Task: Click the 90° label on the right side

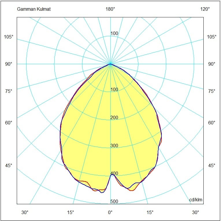Action: point(212,64)
